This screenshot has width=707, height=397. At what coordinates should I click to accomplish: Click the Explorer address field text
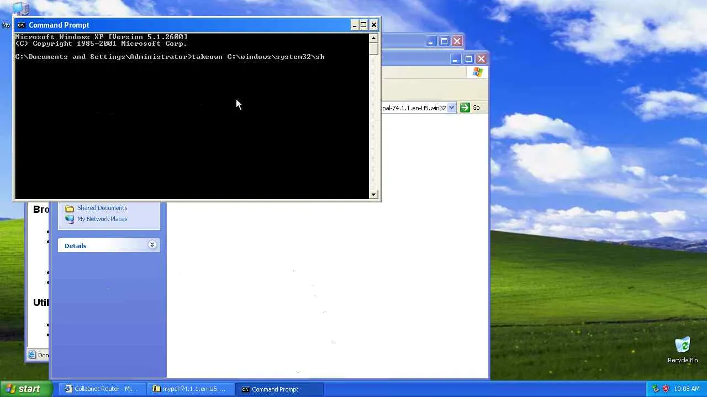413,108
